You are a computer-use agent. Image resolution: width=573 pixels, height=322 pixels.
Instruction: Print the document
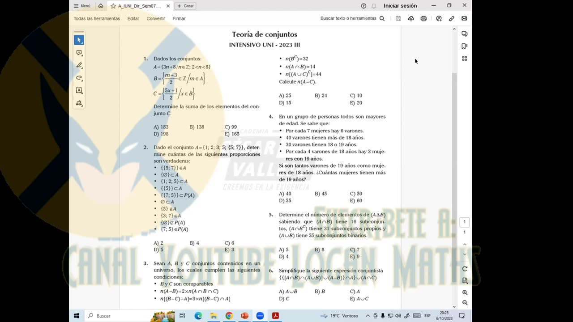pyautogui.click(x=423, y=18)
